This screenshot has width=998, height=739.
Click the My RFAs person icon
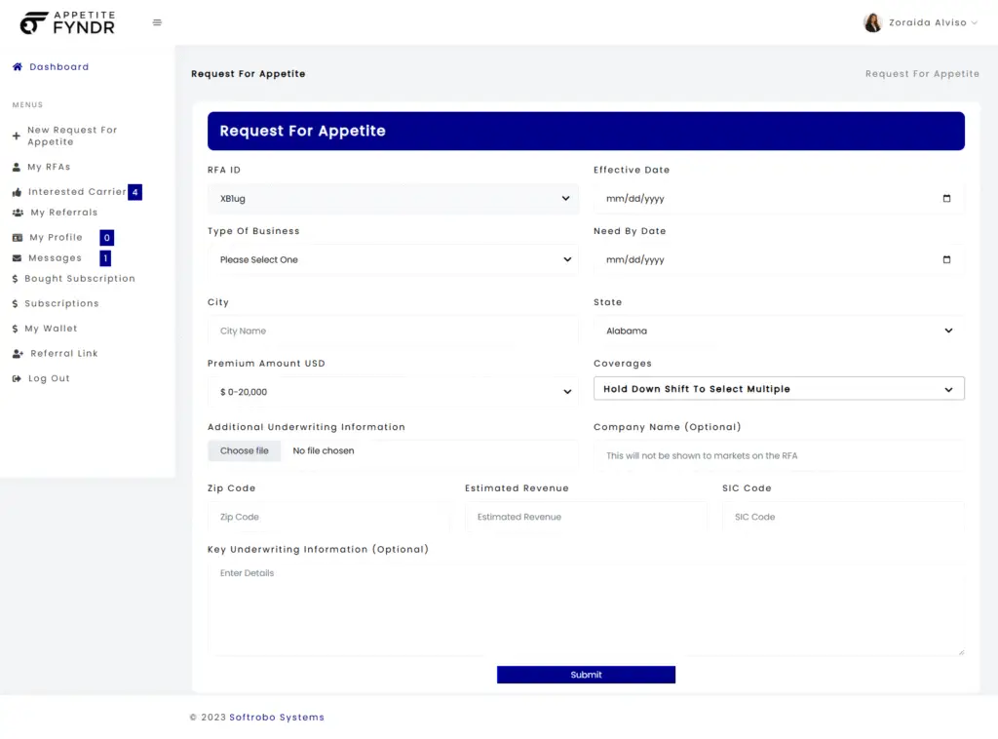tap(17, 167)
